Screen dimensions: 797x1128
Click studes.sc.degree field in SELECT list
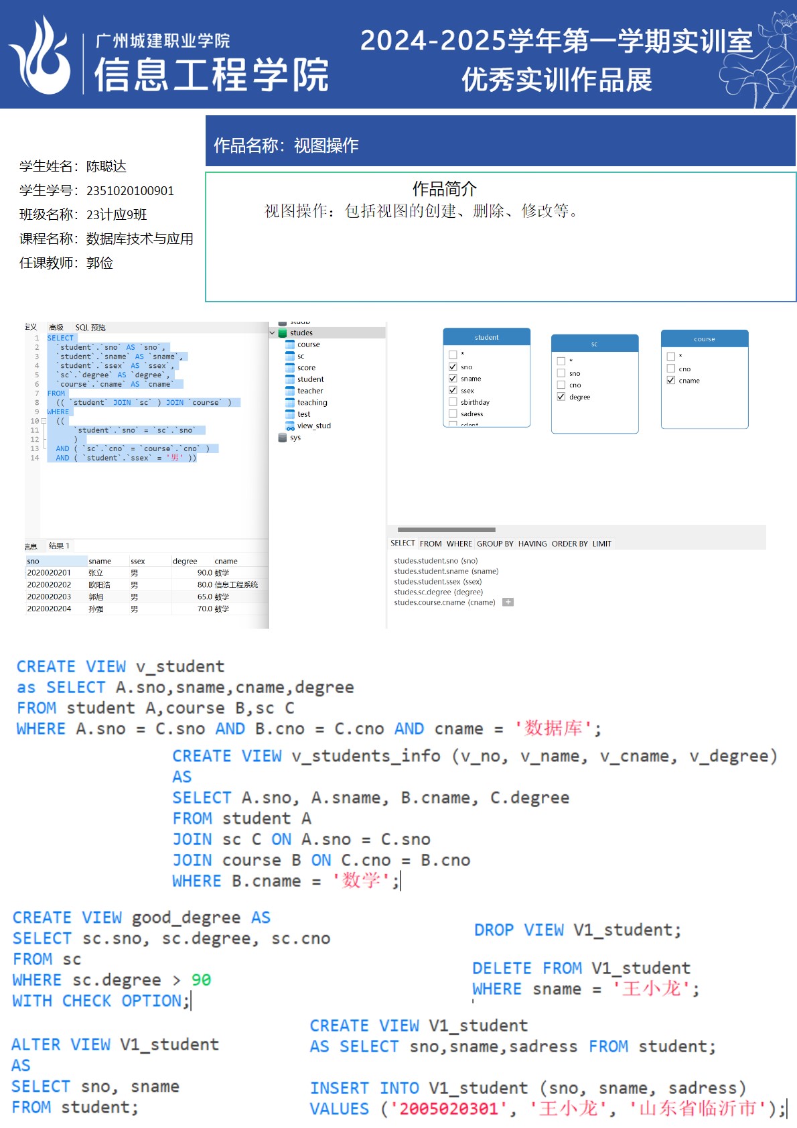tap(438, 592)
